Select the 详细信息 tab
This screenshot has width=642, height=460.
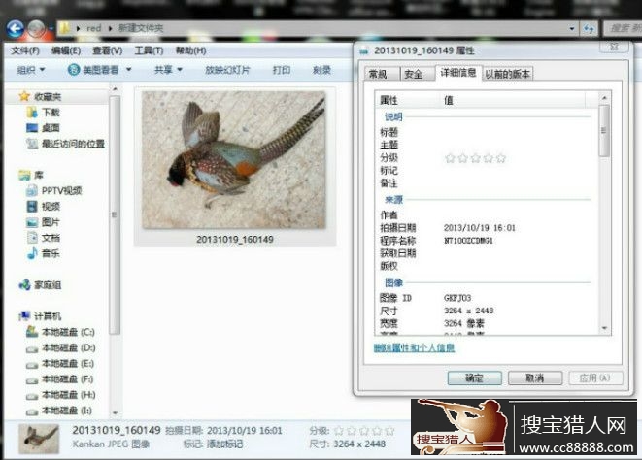point(458,73)
